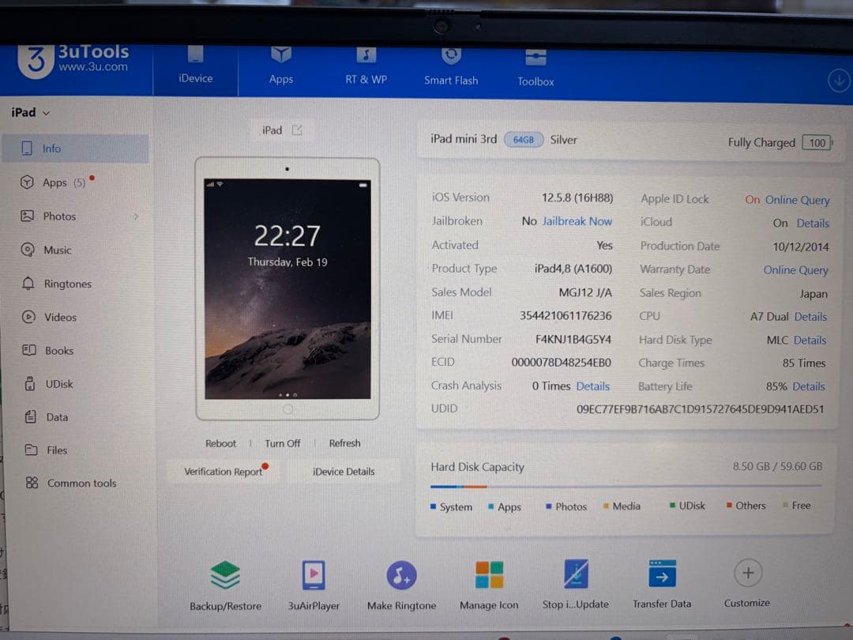853x640 pixels.
Task: Open the Verification Report
Action: click(224, 471)
